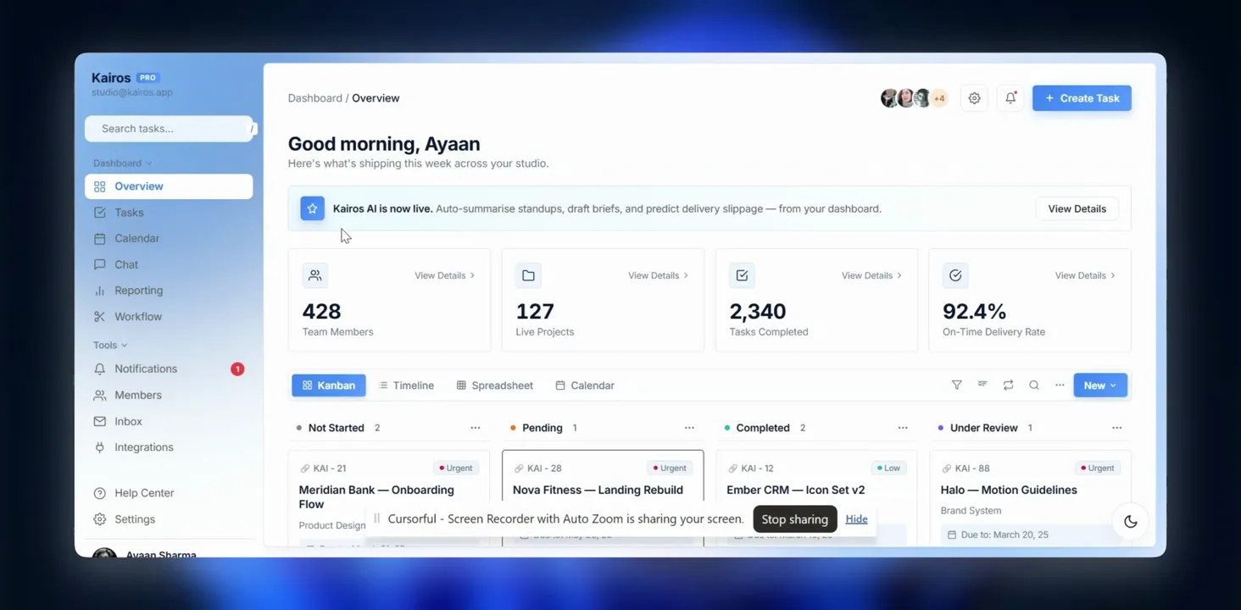Click the magnifier search icon in the board toolbar
Screen dimensions: 1241x610
tap(1034, 385)
